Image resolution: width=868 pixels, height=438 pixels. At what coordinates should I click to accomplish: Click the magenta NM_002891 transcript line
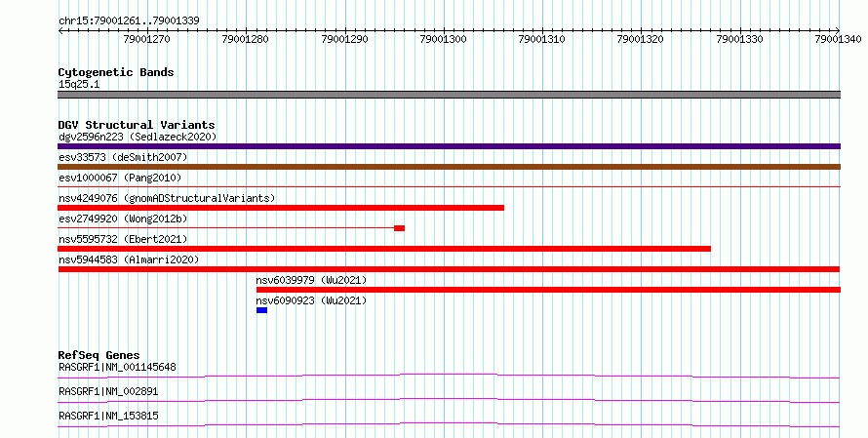coord(449,400)
